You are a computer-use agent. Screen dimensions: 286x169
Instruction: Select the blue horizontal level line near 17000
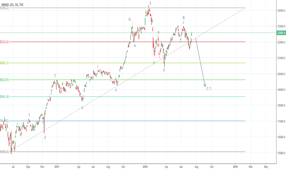click(128, 121)
